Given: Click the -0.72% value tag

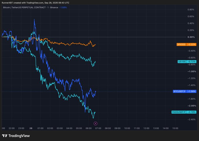Looking at the screenshot, I should click(191, 61).
